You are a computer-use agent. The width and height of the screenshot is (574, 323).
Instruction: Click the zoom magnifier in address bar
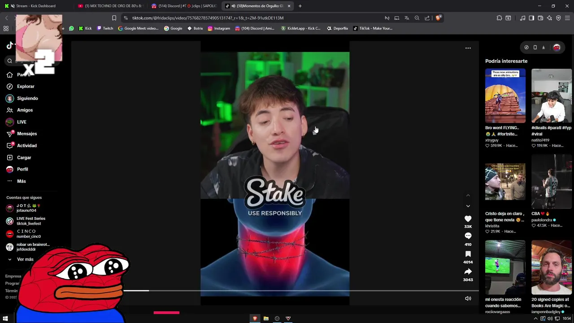417,18
